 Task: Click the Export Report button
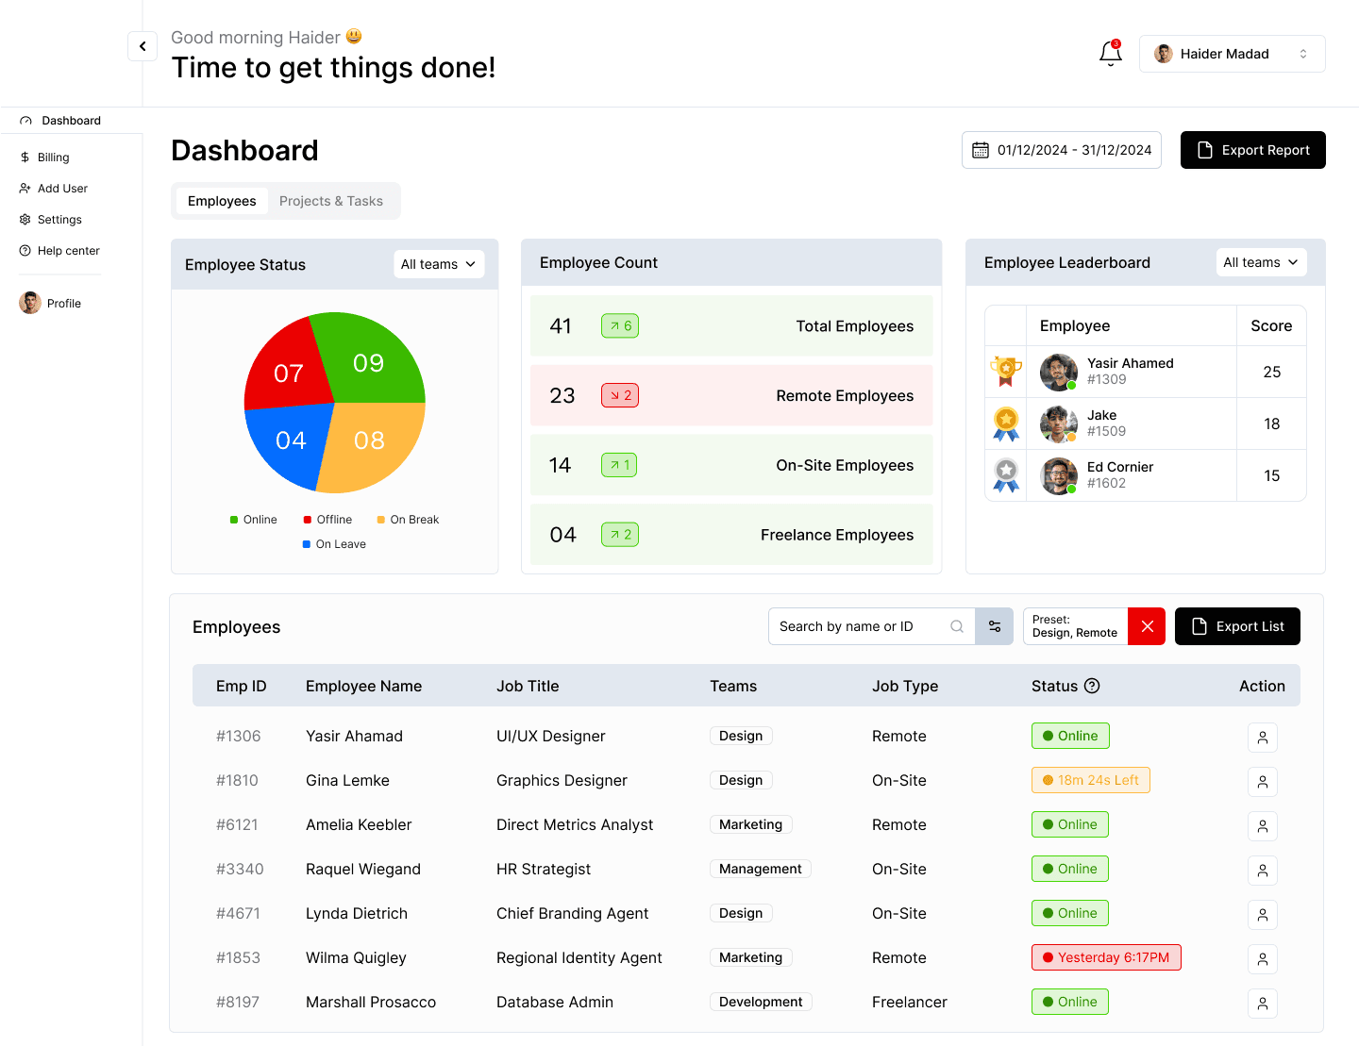pos(1252,150)
